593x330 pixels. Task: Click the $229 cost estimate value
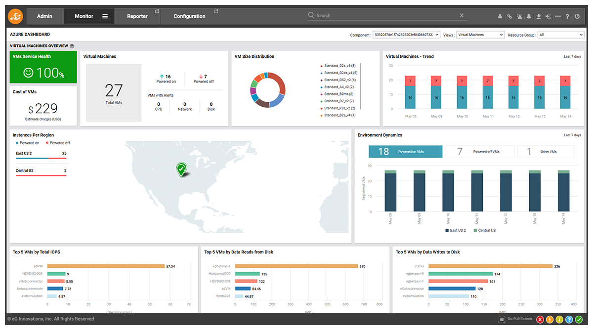point(43,109)
